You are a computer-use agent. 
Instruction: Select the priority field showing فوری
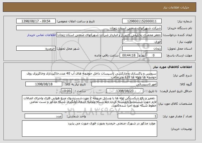[142, 42]
